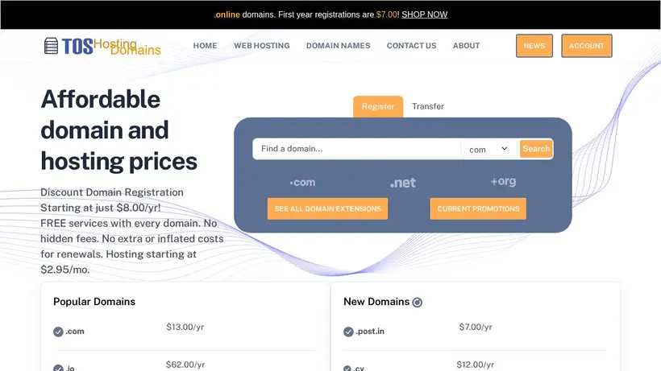Click the checkmark icon next to .post.in
The width and height of the screenshot is (661, 371).
[348, 332]
